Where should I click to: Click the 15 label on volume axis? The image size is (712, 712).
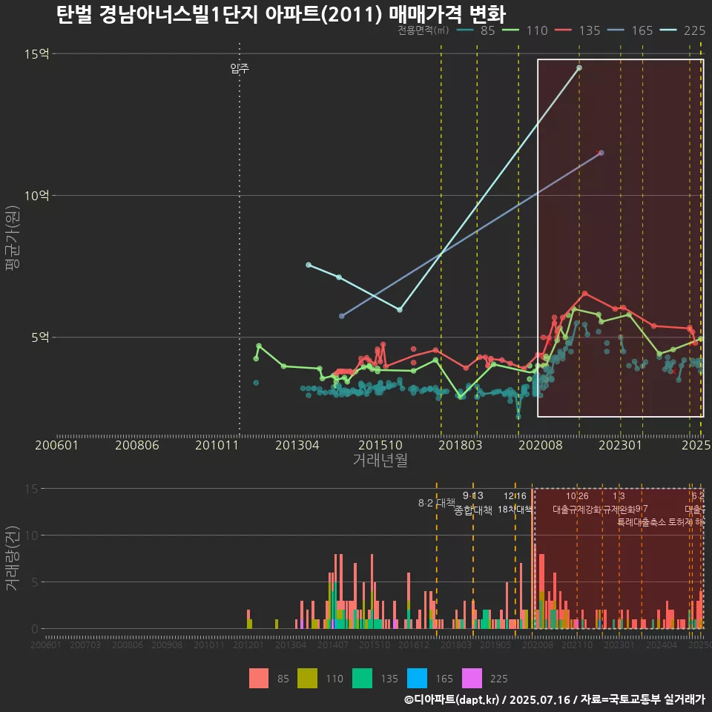coord(32,489)
